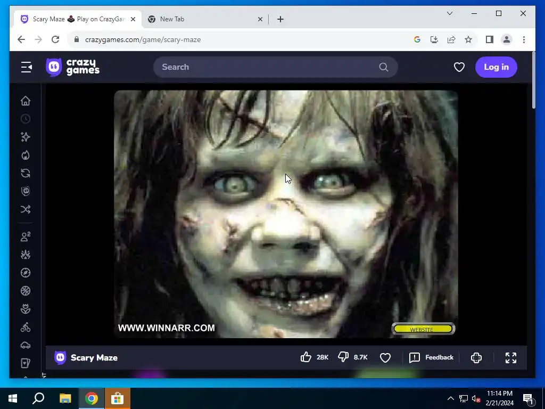Click the Feedback button
This screenshot has height=409, width=545.
pos(431,357)
